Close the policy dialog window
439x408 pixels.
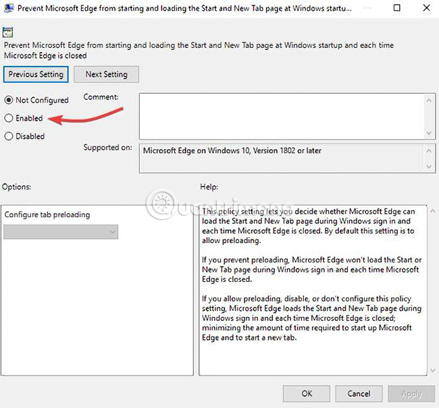(x=426, y=8)
